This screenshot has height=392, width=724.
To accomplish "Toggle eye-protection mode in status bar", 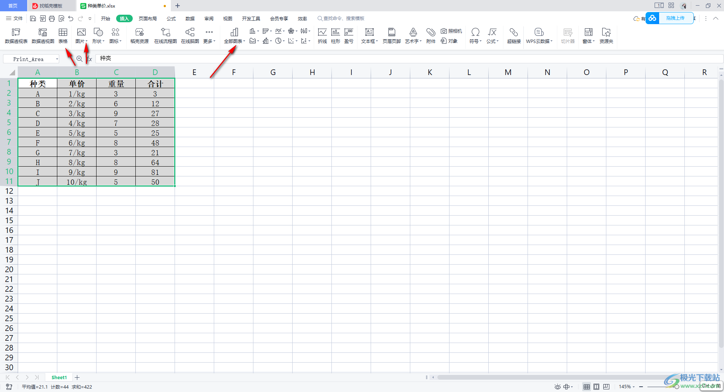I will (557, 387).
